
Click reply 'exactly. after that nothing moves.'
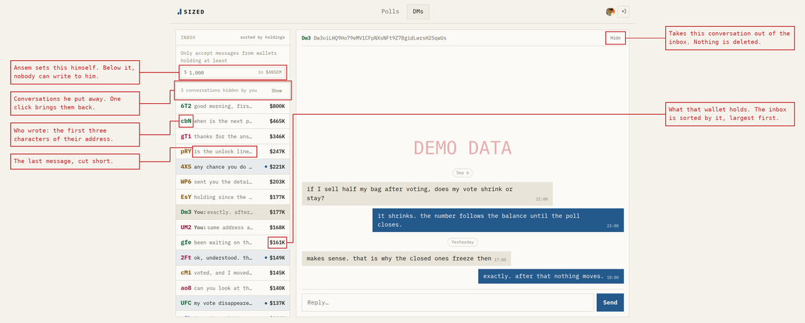(551, 276)
